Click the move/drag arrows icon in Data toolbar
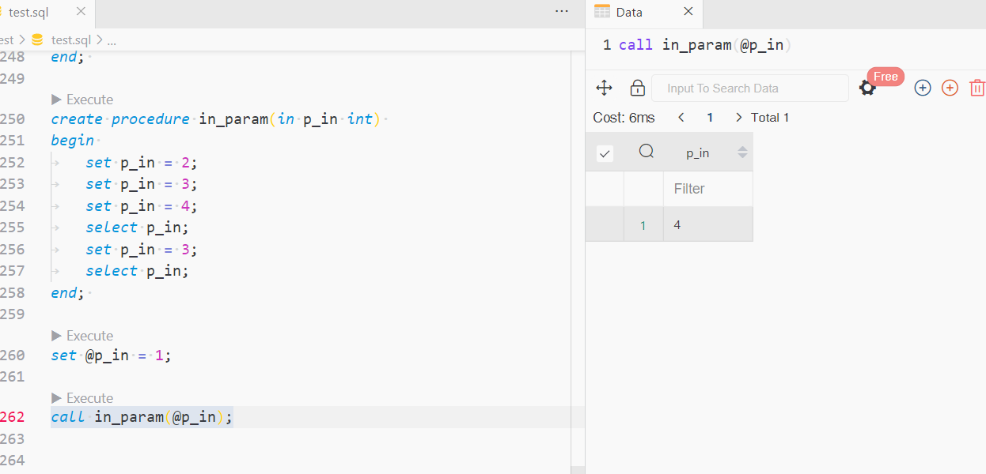Screen dimensions: 986x474 pyautogui.click(x=604, y=88)
